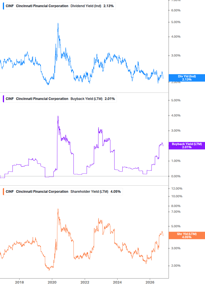
Task: Click the blue Dividend Yield legend color bar
Action: click(3, 6)
